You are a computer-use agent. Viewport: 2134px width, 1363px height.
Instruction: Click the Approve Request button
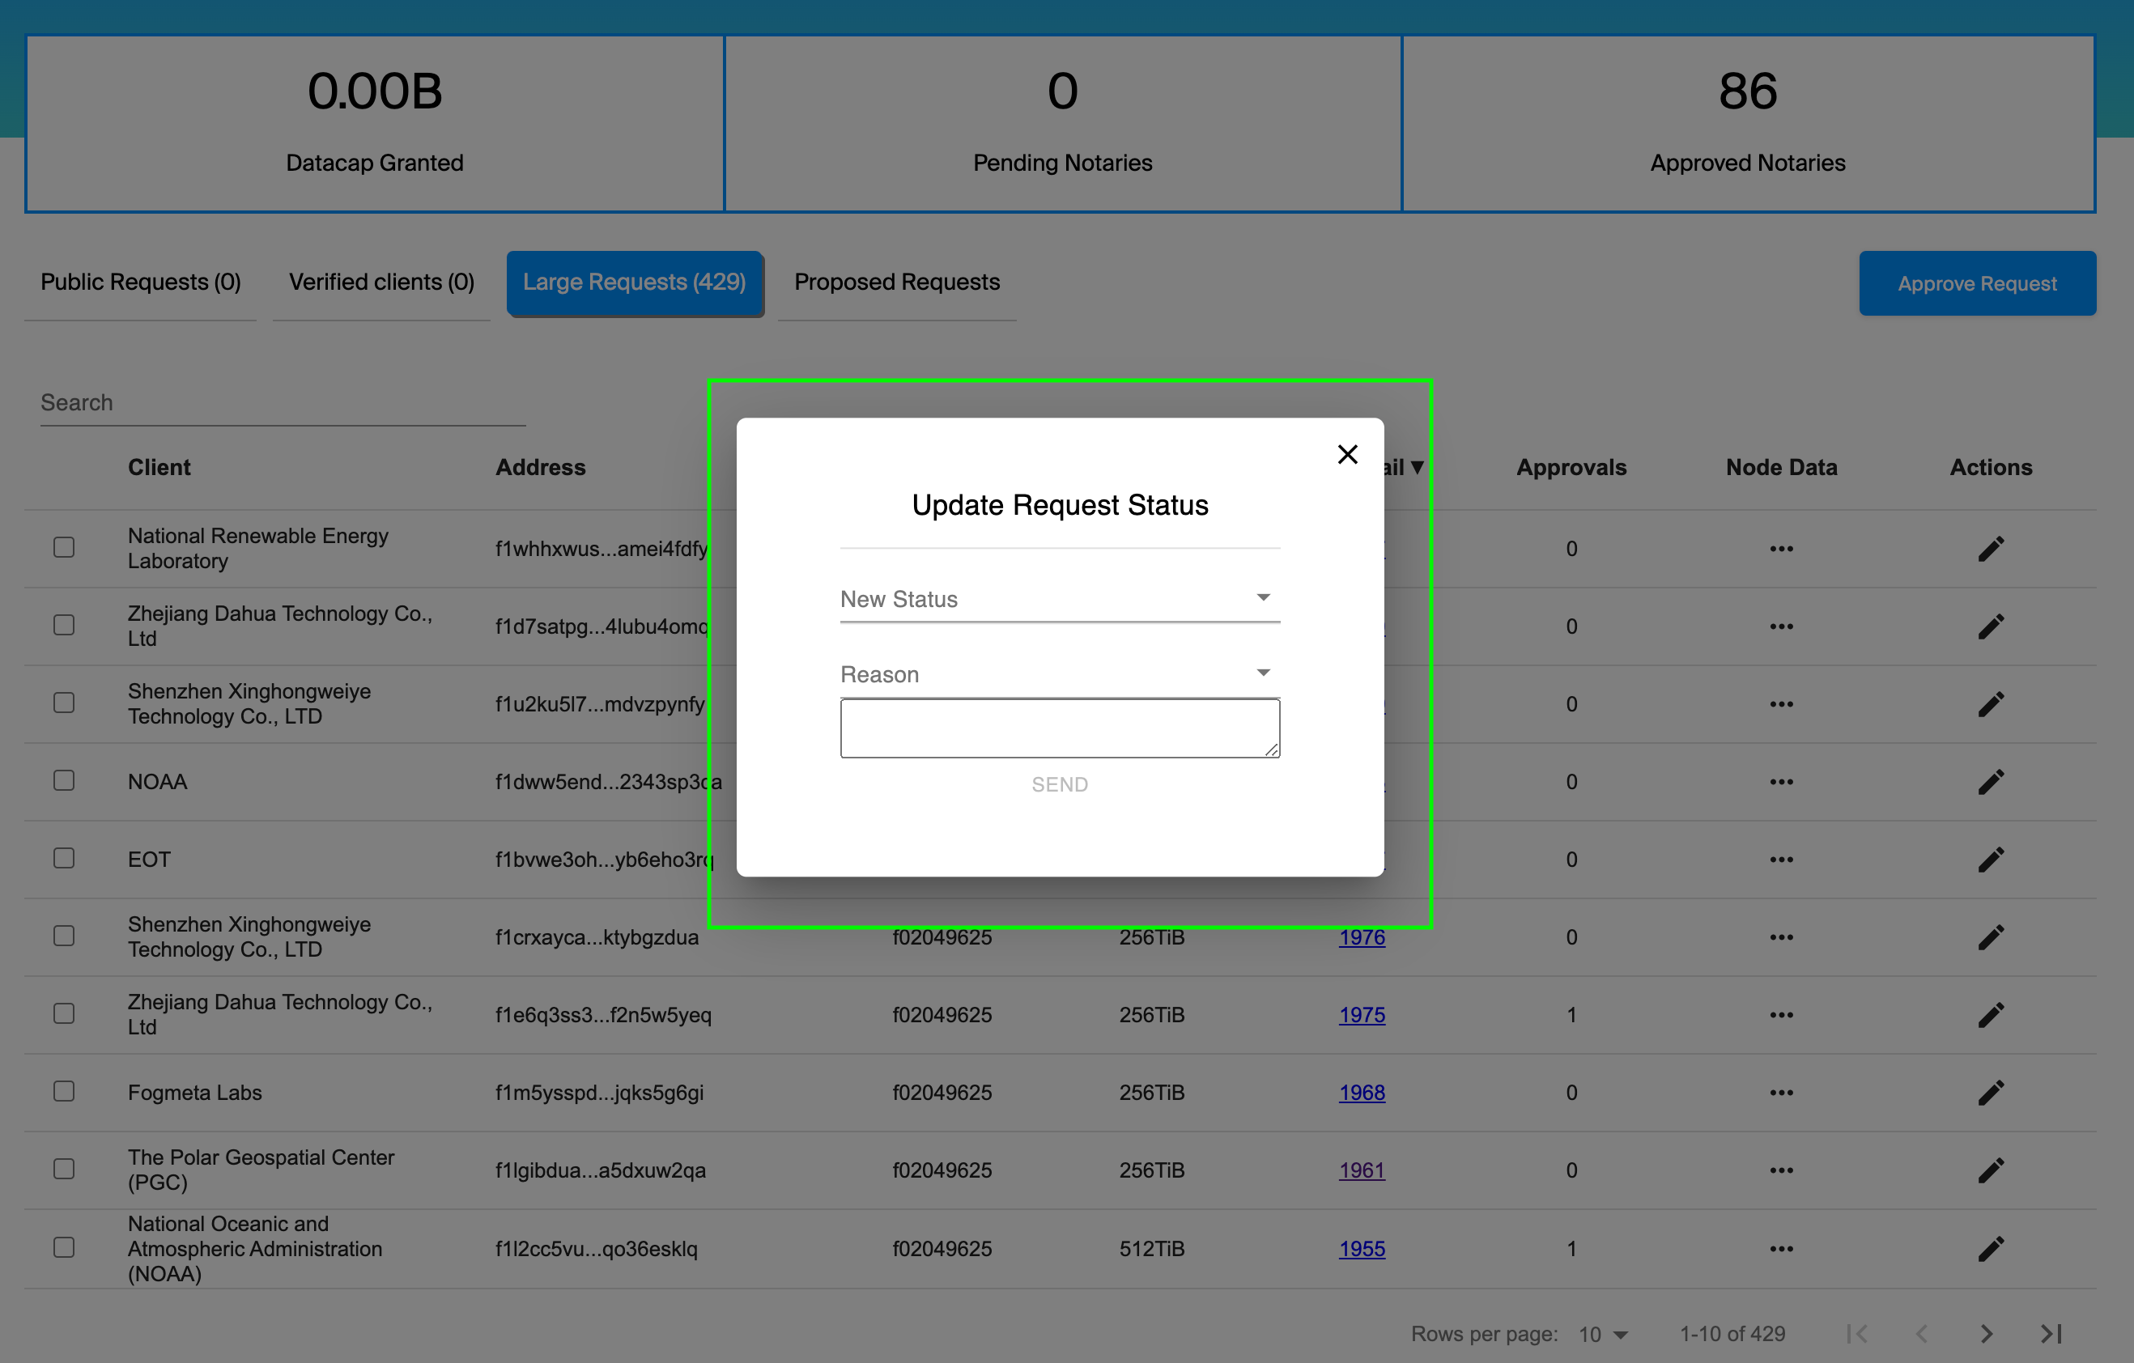click(1977, 282)
